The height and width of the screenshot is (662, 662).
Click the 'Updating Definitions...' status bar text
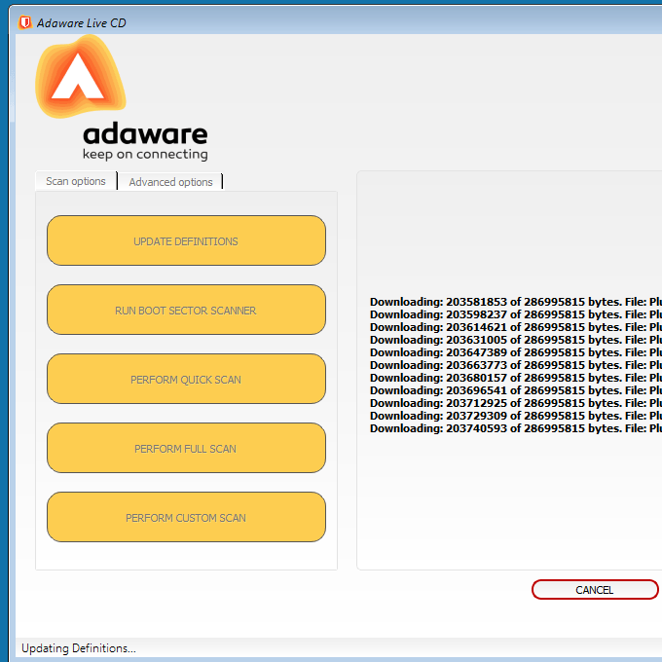(x=79, y=648)
